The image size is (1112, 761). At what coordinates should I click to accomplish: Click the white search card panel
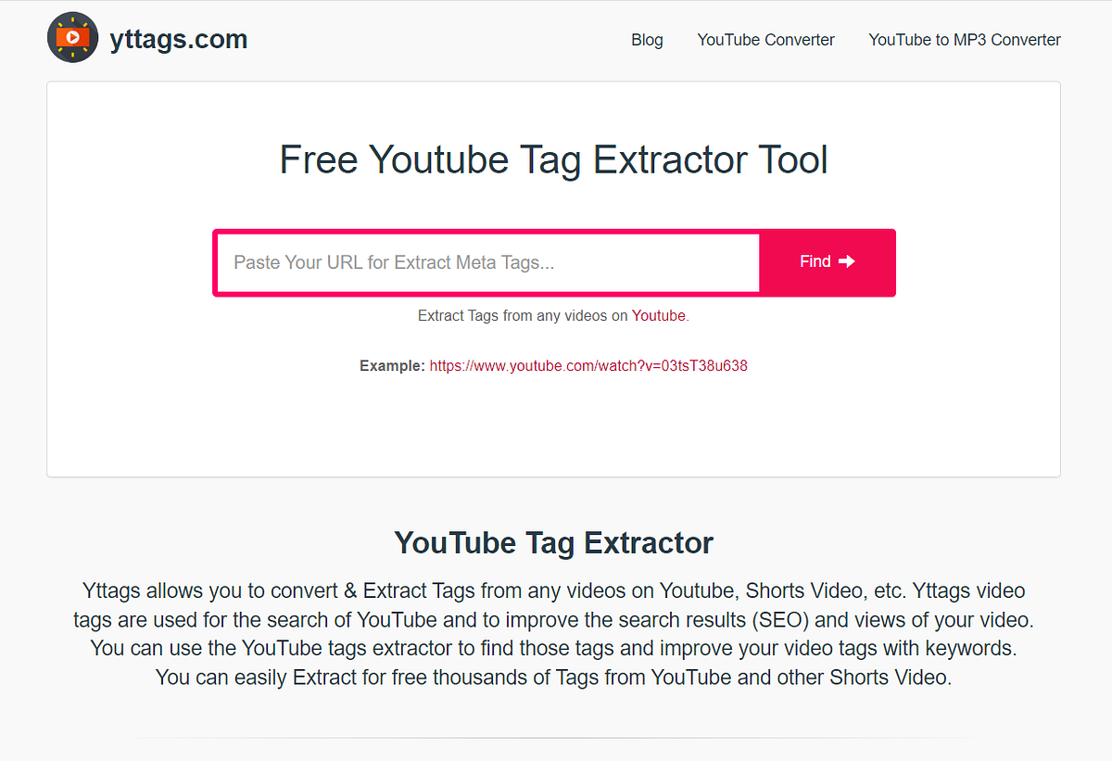point(553,426)
